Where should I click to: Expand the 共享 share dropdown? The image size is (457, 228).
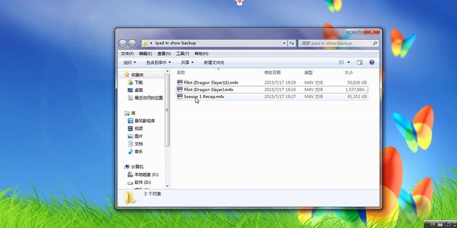[x=187, y=63]
